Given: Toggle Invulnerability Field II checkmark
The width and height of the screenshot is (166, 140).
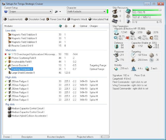Looking at the screenshot, I should [x=6, y=61].
